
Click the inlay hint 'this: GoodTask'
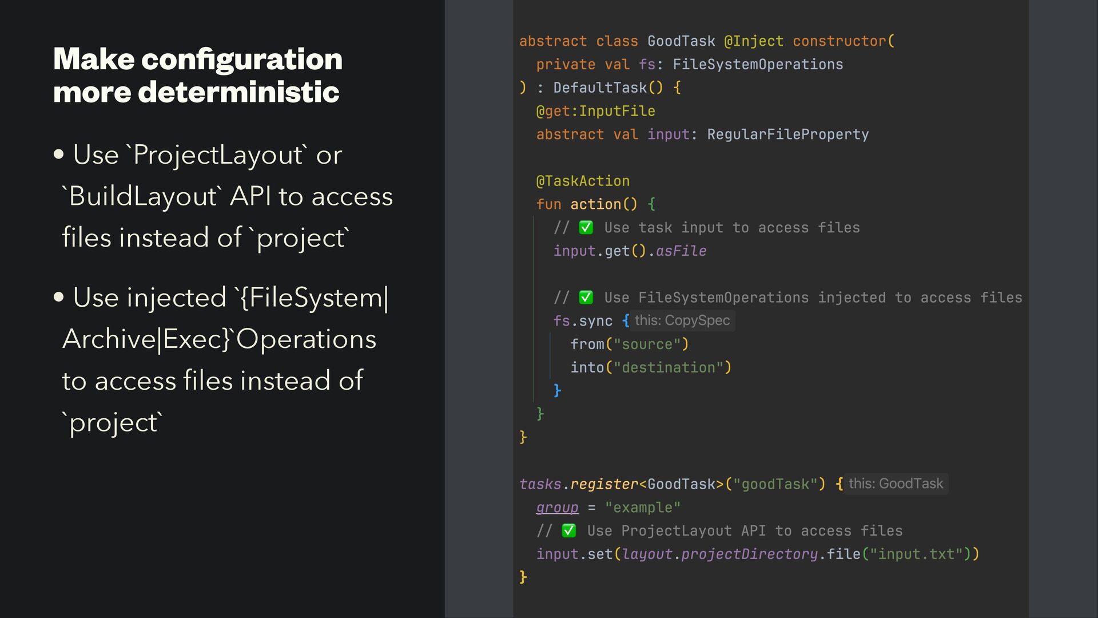pyautogui.click(x=896, y=484)
